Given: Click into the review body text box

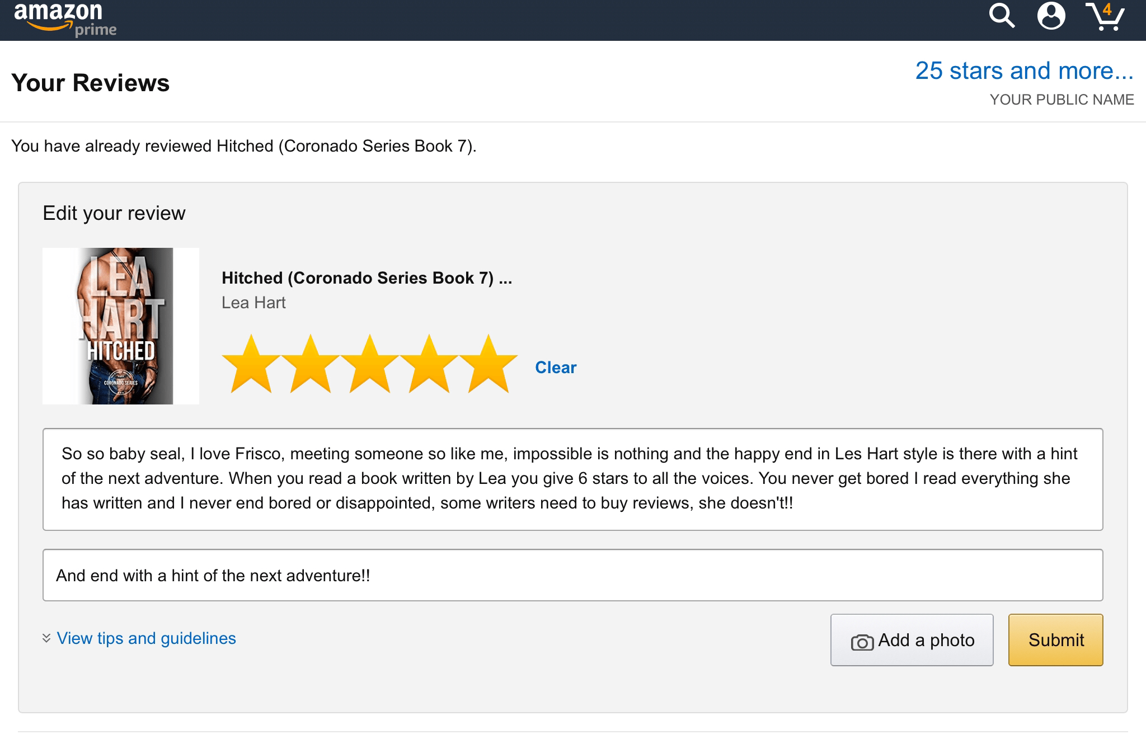Looking at the screenshot, I should coord(572,479).
